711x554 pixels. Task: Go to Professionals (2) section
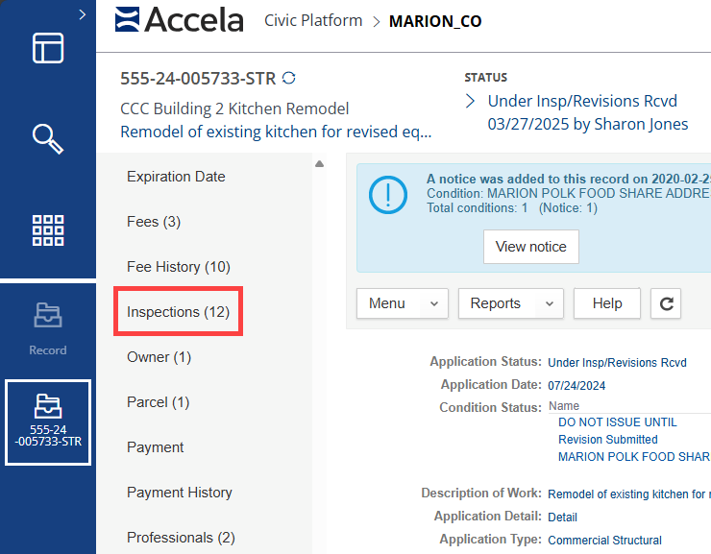181,538
